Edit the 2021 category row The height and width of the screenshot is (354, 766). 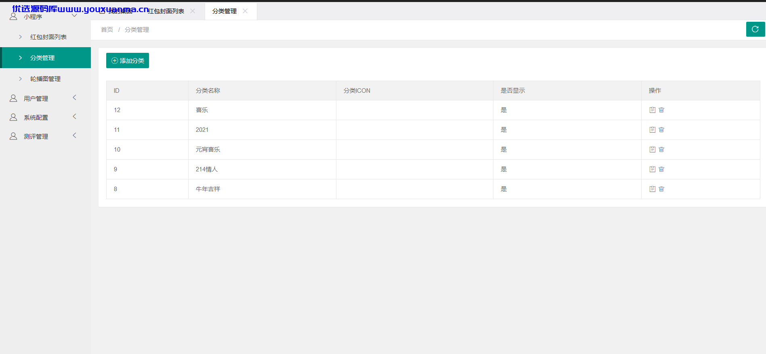pos(652,129)
